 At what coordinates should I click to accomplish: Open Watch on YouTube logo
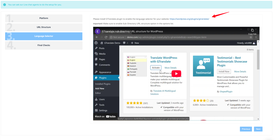[111, 116]
